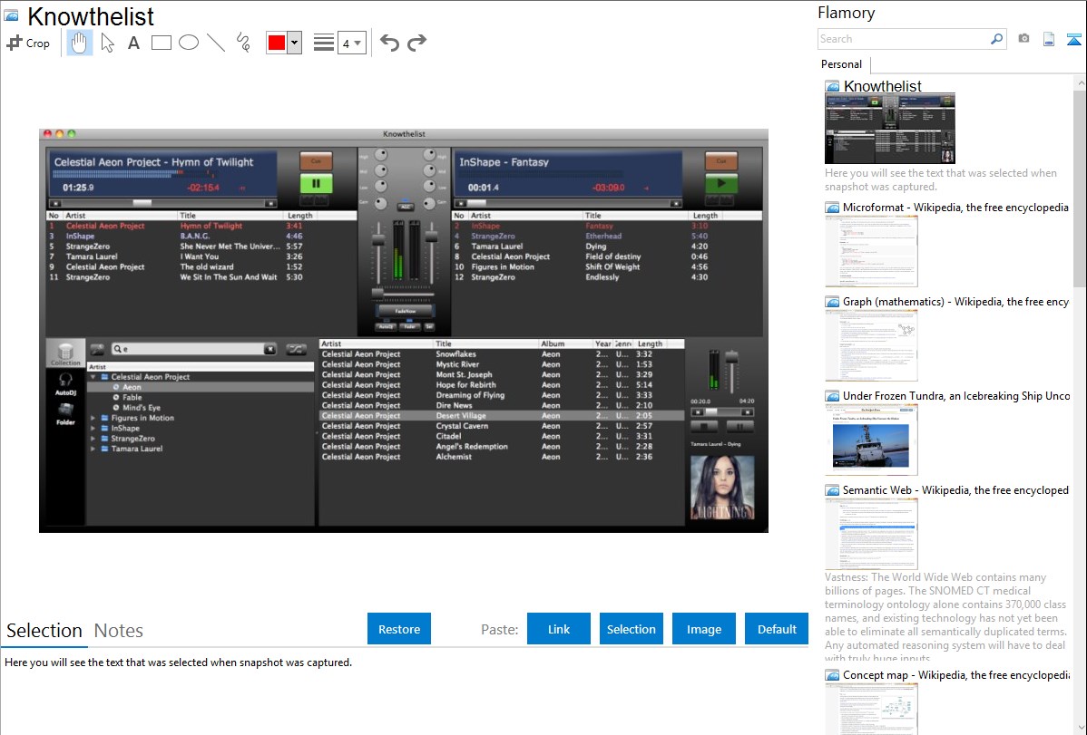Expand the StrangeZero tree node
The height and width of the screenshot is (735, 1087).
point(93,439)
